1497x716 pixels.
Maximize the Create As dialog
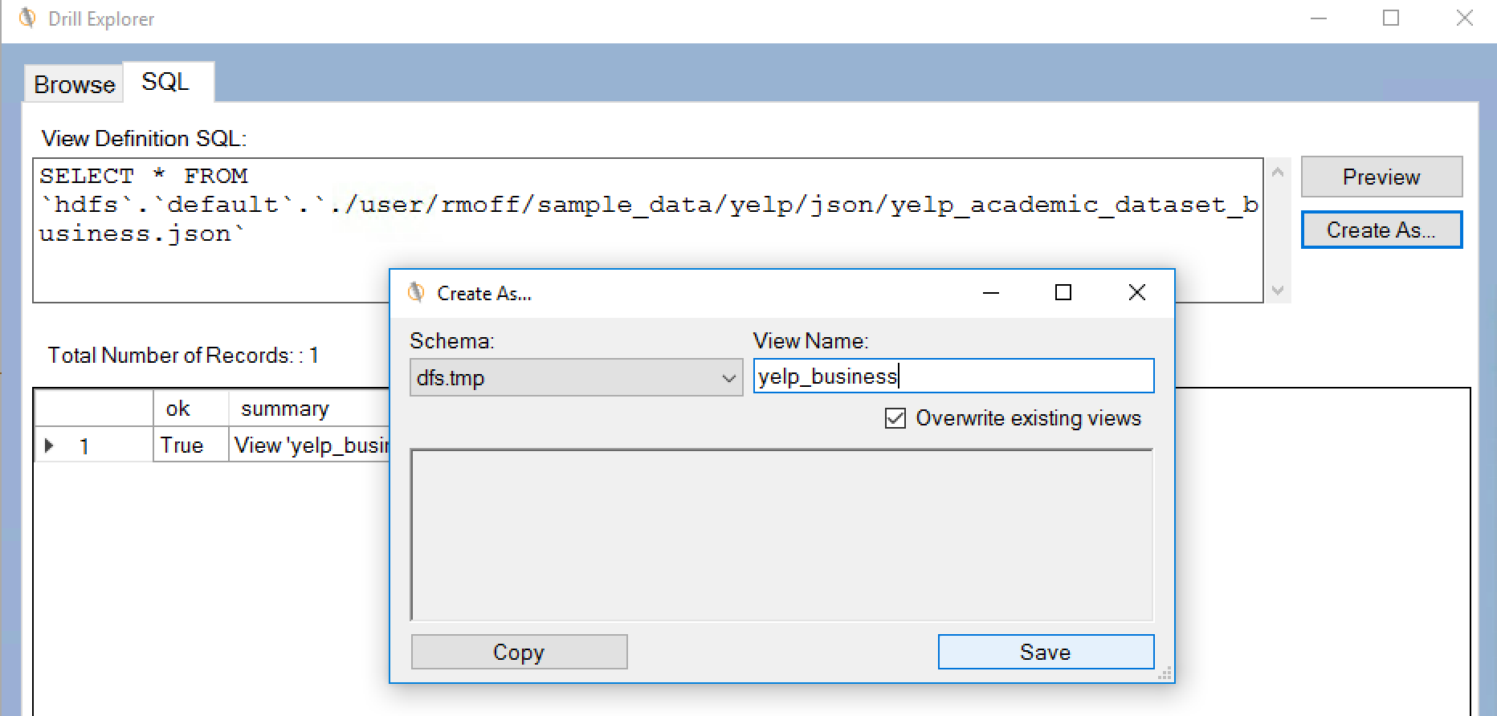pyautogui.click(x=1063, y=293)
